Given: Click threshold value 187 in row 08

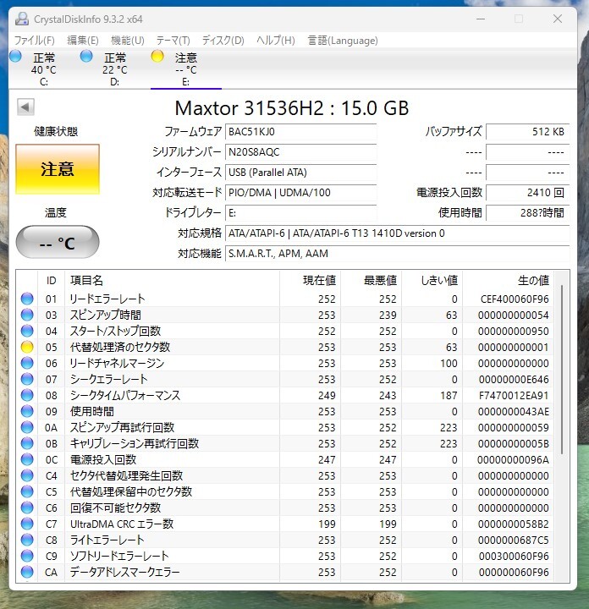Looking at the screenshot, I should [x=449, y=395].
